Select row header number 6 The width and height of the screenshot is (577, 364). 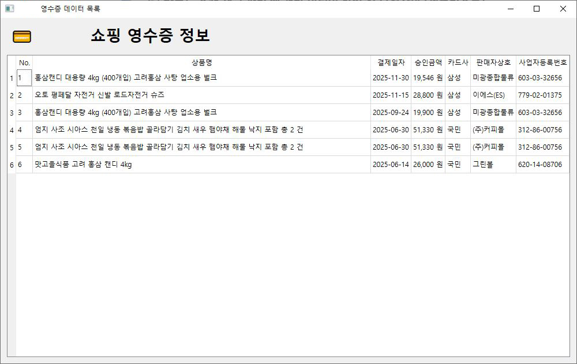pos(12,165)
